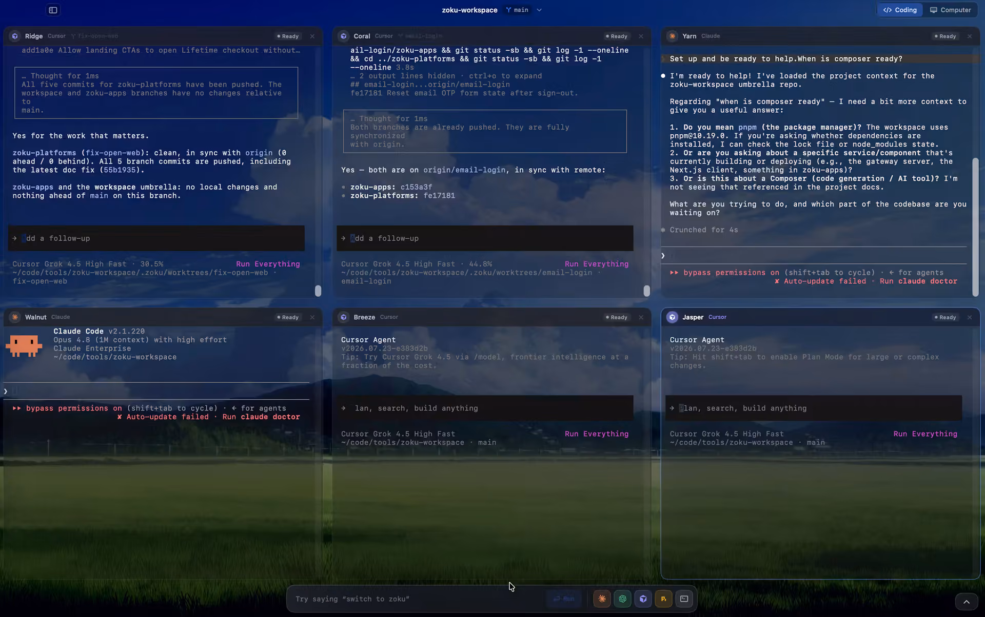Expand hidden output lines in Coral pane

(x=446, y=76)
